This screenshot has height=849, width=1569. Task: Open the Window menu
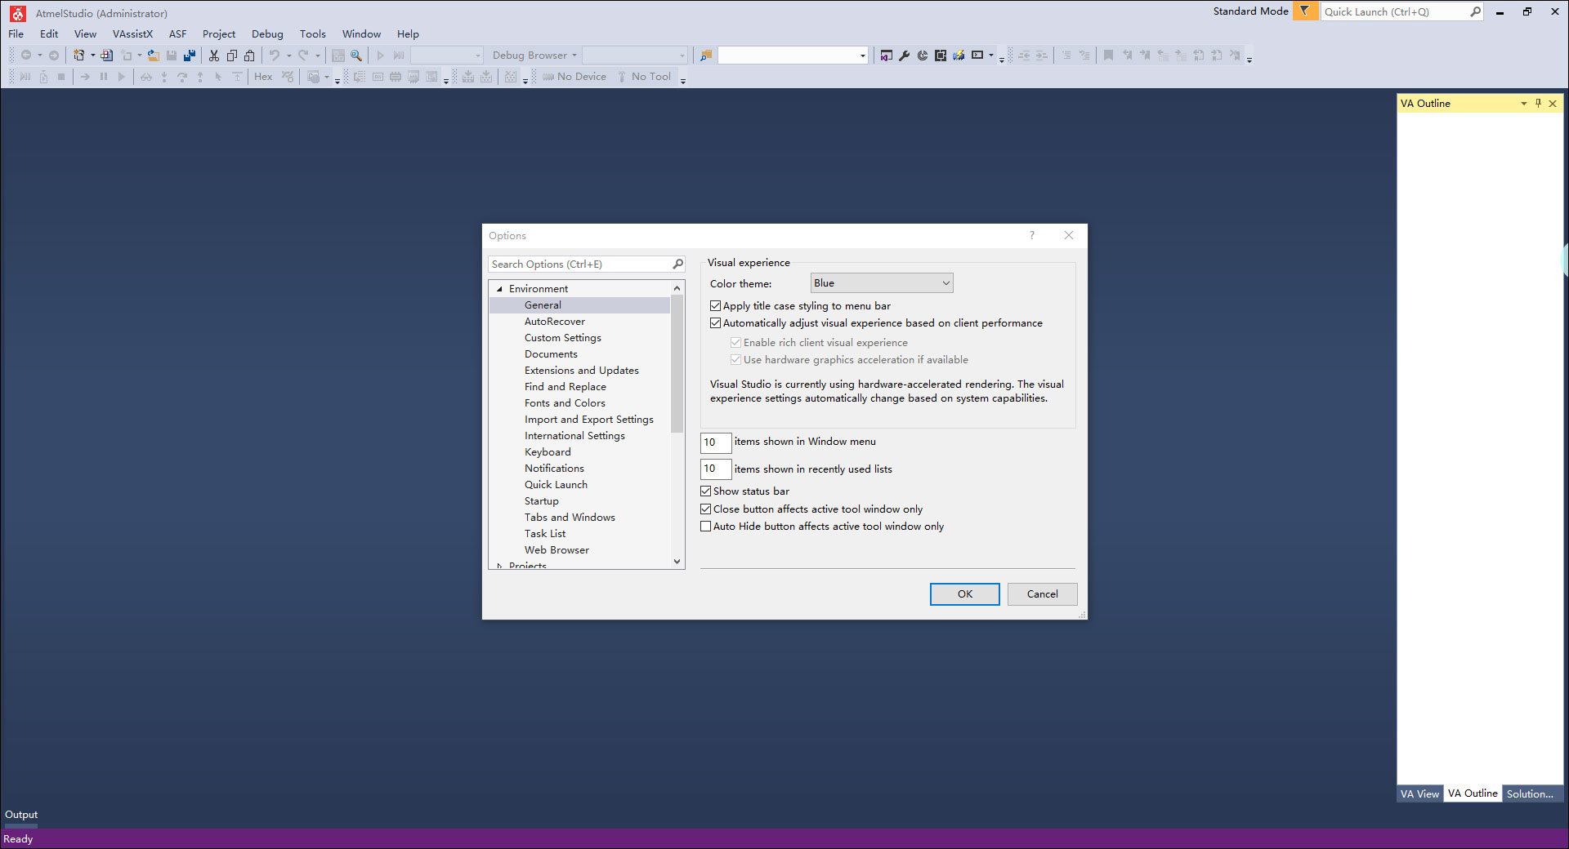[x=361, y=34]
